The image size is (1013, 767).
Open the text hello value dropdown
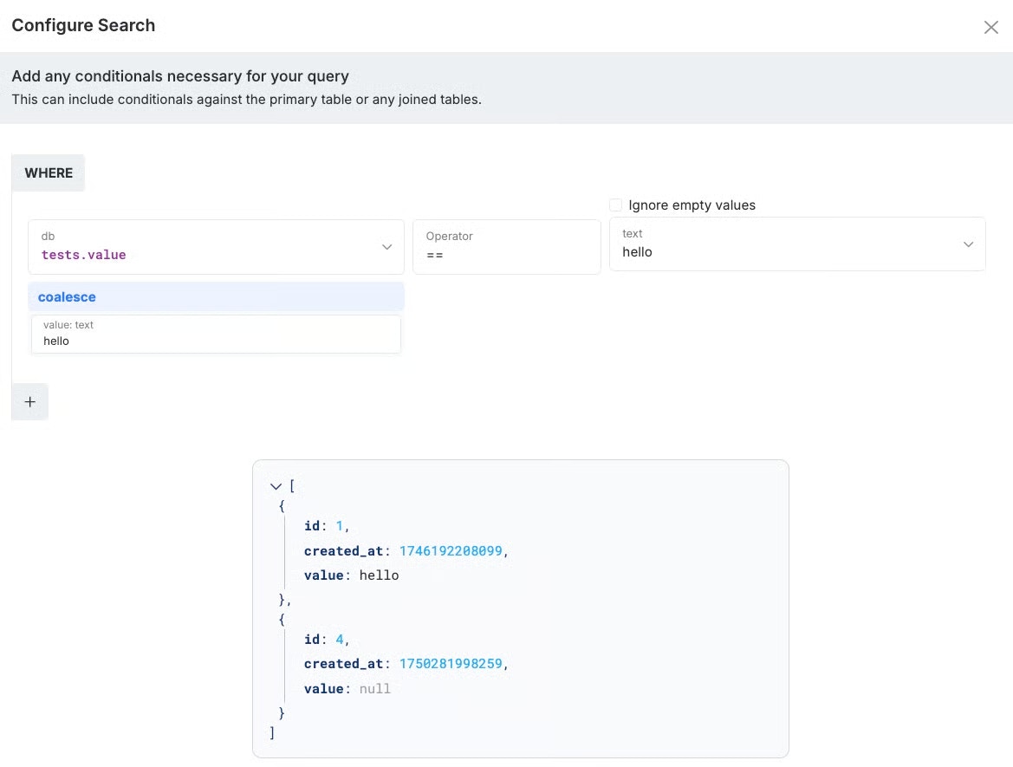click(780, 244)
